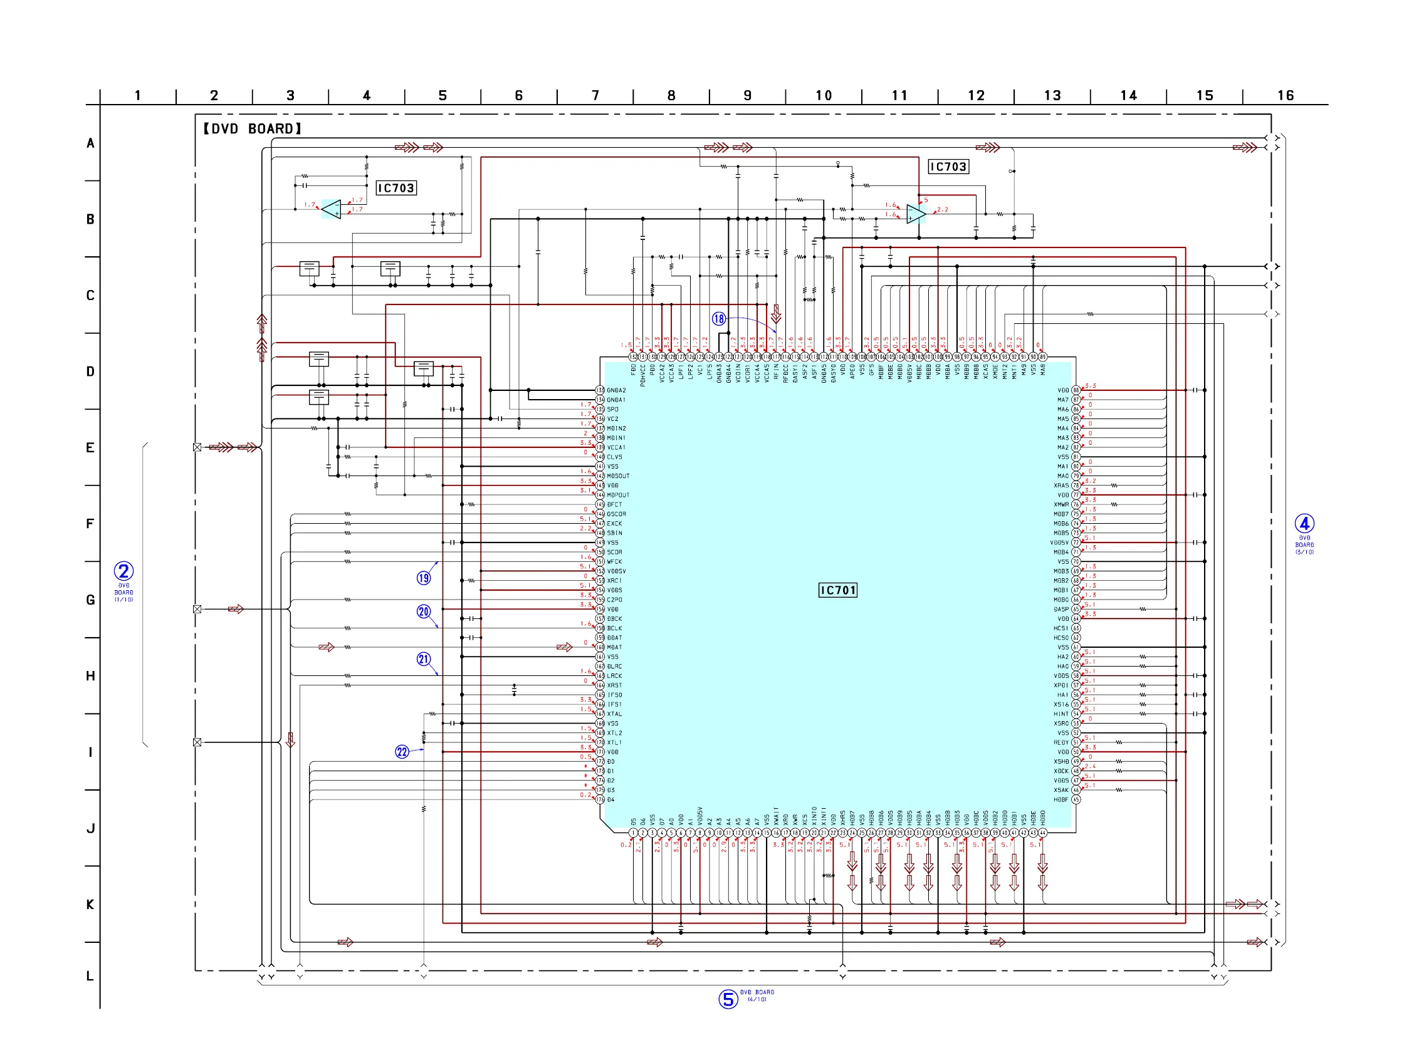Click the DVD BOARD title text

click(252, 129)
